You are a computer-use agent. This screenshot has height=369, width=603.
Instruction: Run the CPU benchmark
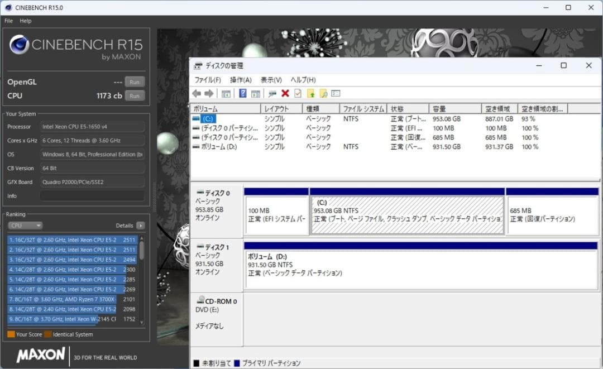134,95
